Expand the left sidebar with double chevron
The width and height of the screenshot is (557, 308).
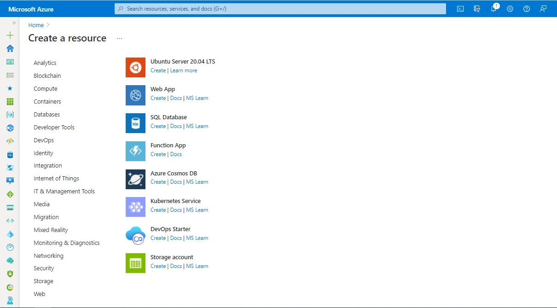[x=14, y=22]
